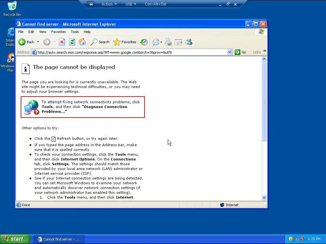Open the Start menu
This screenshot has height=244, width=326.
(x=15, y=239)
